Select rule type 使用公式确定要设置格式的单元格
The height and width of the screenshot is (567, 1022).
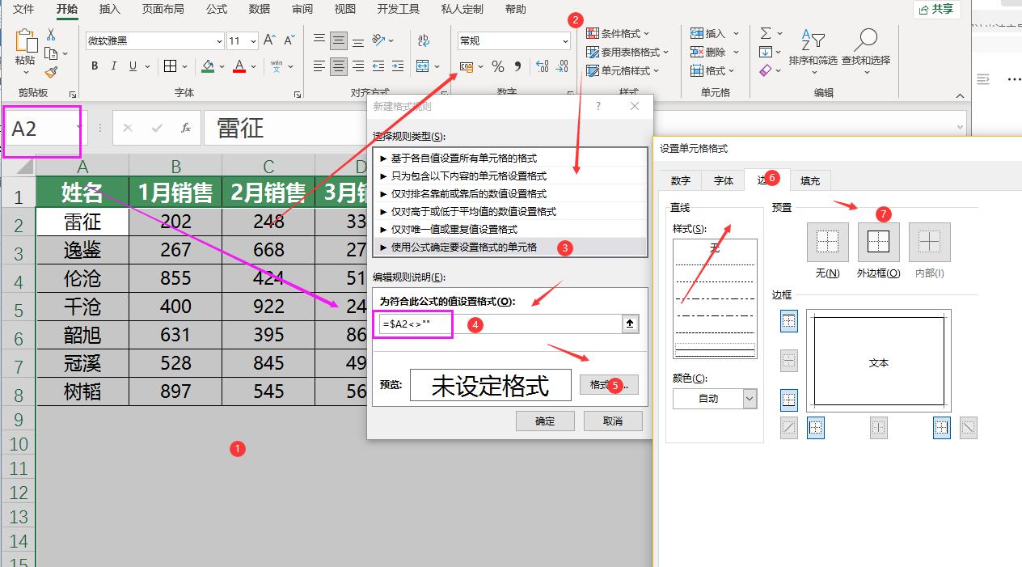coord(510,247)
